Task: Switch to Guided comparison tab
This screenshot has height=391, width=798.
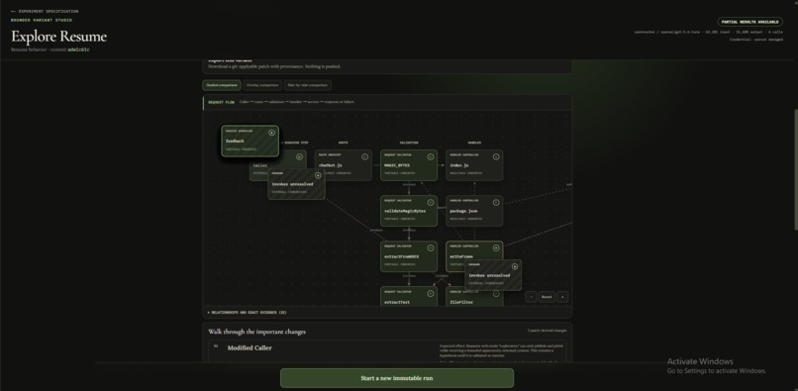Action: coord(222,85)
